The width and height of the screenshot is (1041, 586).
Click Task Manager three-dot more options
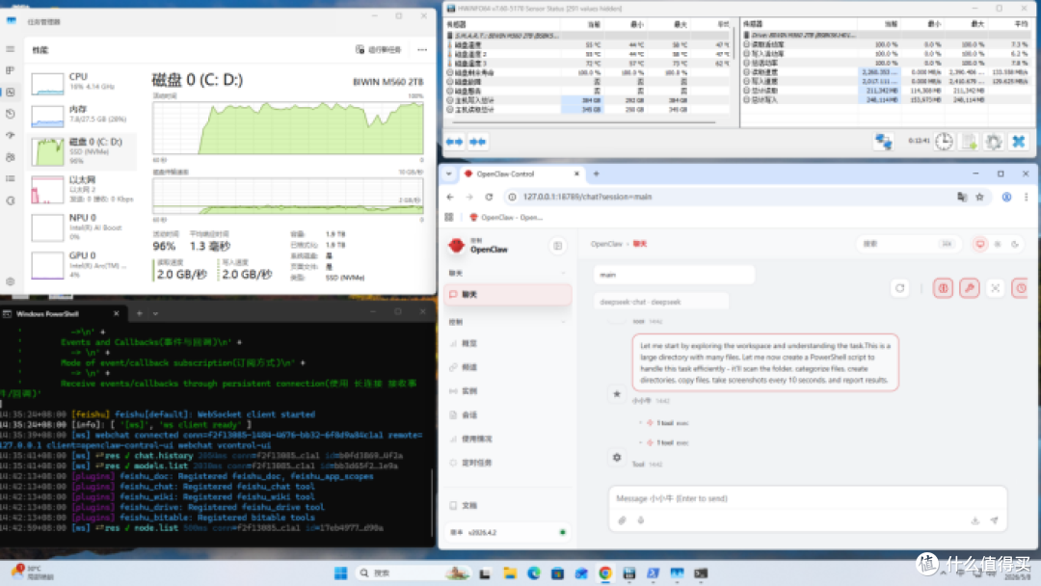point(422,50)
